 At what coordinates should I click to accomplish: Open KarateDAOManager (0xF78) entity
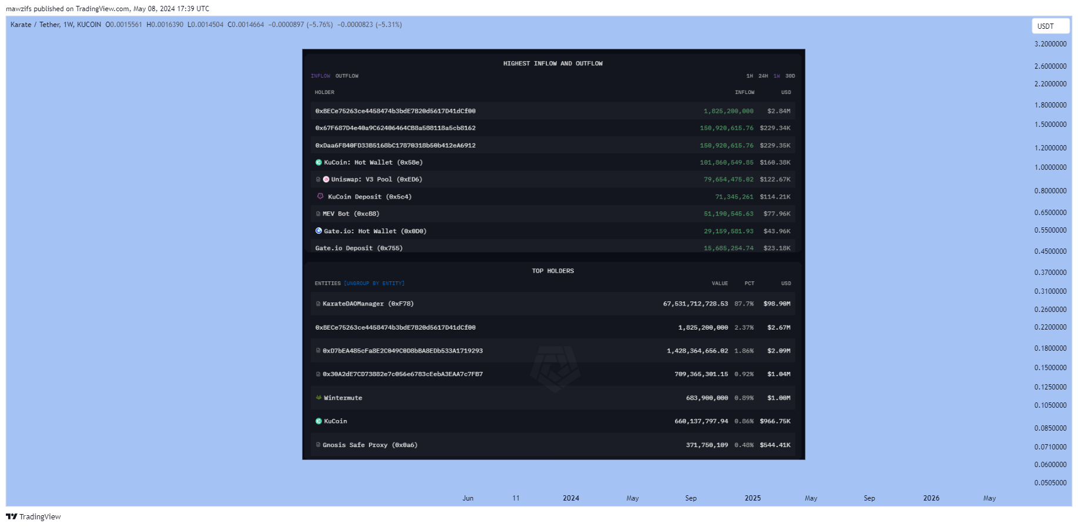368,304
